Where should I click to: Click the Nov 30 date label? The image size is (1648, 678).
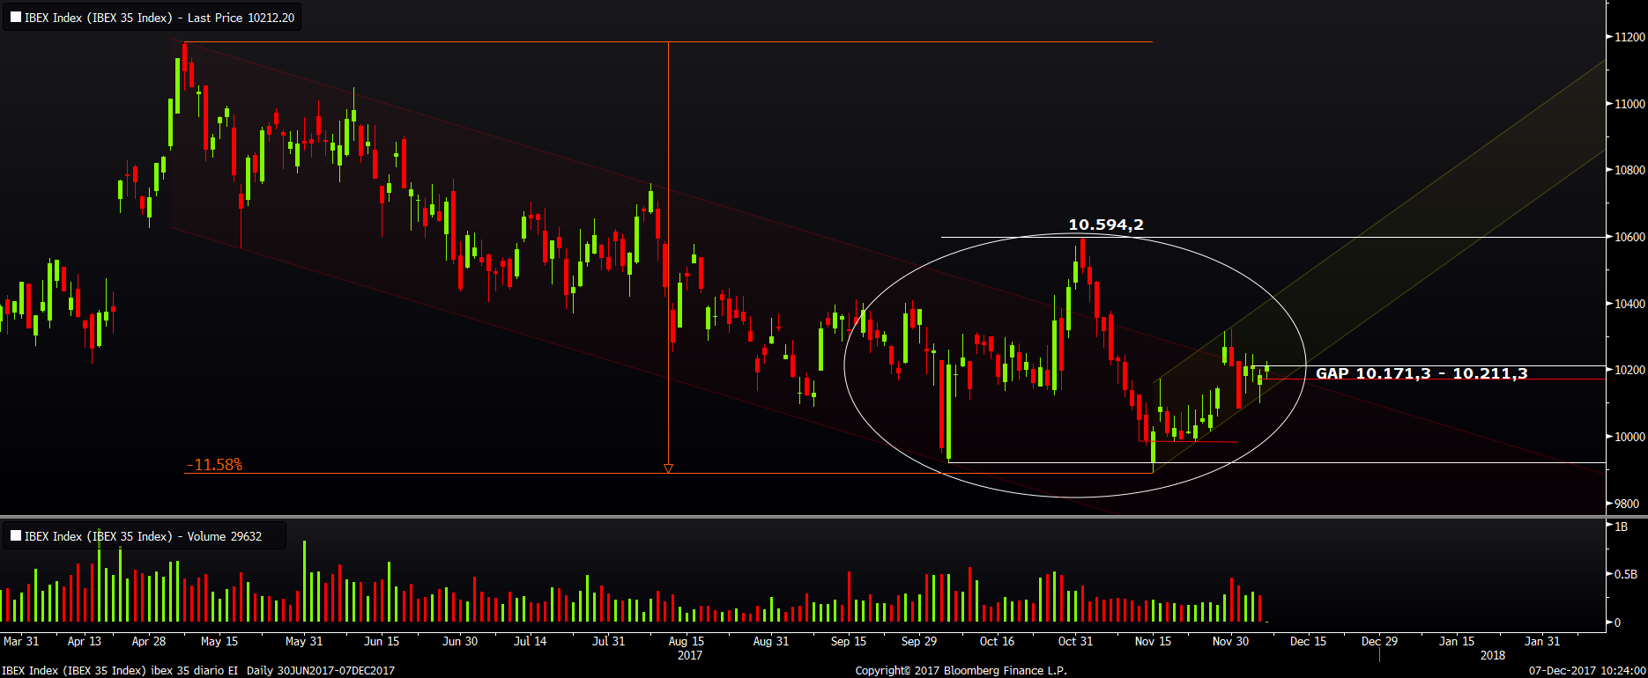point(1231,641)
